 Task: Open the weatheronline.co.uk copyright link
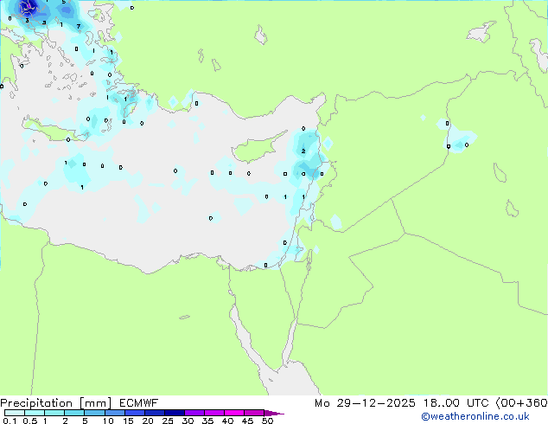[475, 416]
